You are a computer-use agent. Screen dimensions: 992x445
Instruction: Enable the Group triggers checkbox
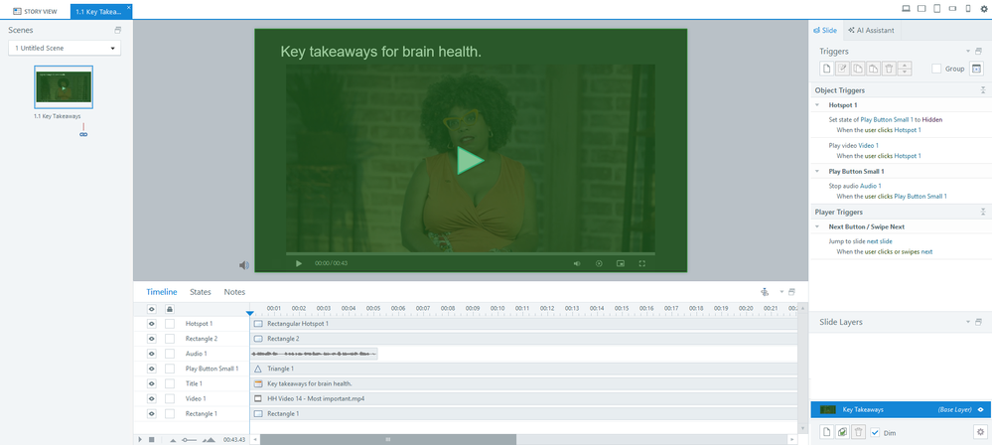[x=937, y=69]
